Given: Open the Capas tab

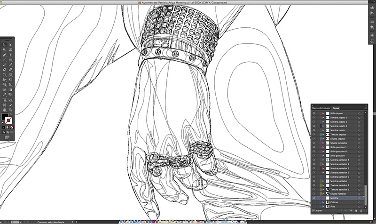Looking at the screenshot, I should pyautogui.click(x=336, y=108).
